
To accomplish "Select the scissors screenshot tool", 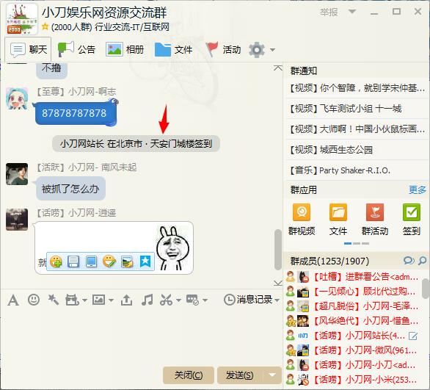I will click(166, 300).
